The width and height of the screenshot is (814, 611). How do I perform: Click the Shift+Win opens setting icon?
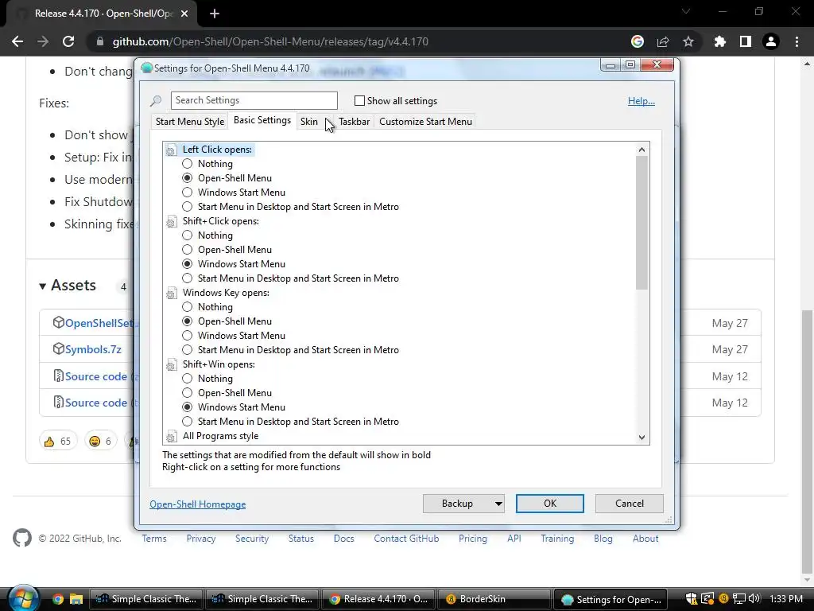171,365
